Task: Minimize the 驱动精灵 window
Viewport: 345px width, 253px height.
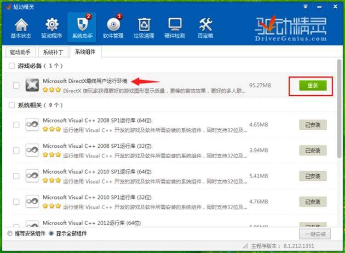Action: [319, 7]
